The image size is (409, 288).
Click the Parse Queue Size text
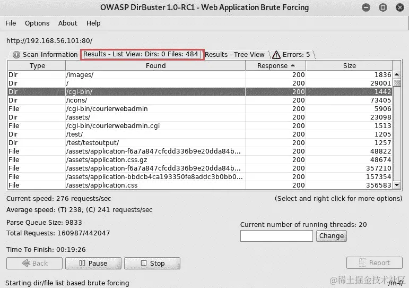pos(44,223)
